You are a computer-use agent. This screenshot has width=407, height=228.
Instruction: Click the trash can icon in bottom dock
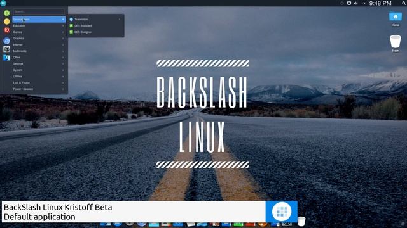click(301, 222)
